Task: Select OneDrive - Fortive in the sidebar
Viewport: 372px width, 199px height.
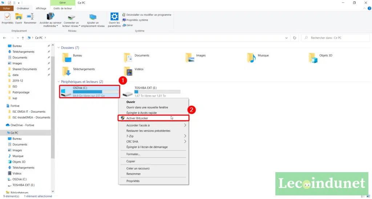Action: click(x=22, y=125)
